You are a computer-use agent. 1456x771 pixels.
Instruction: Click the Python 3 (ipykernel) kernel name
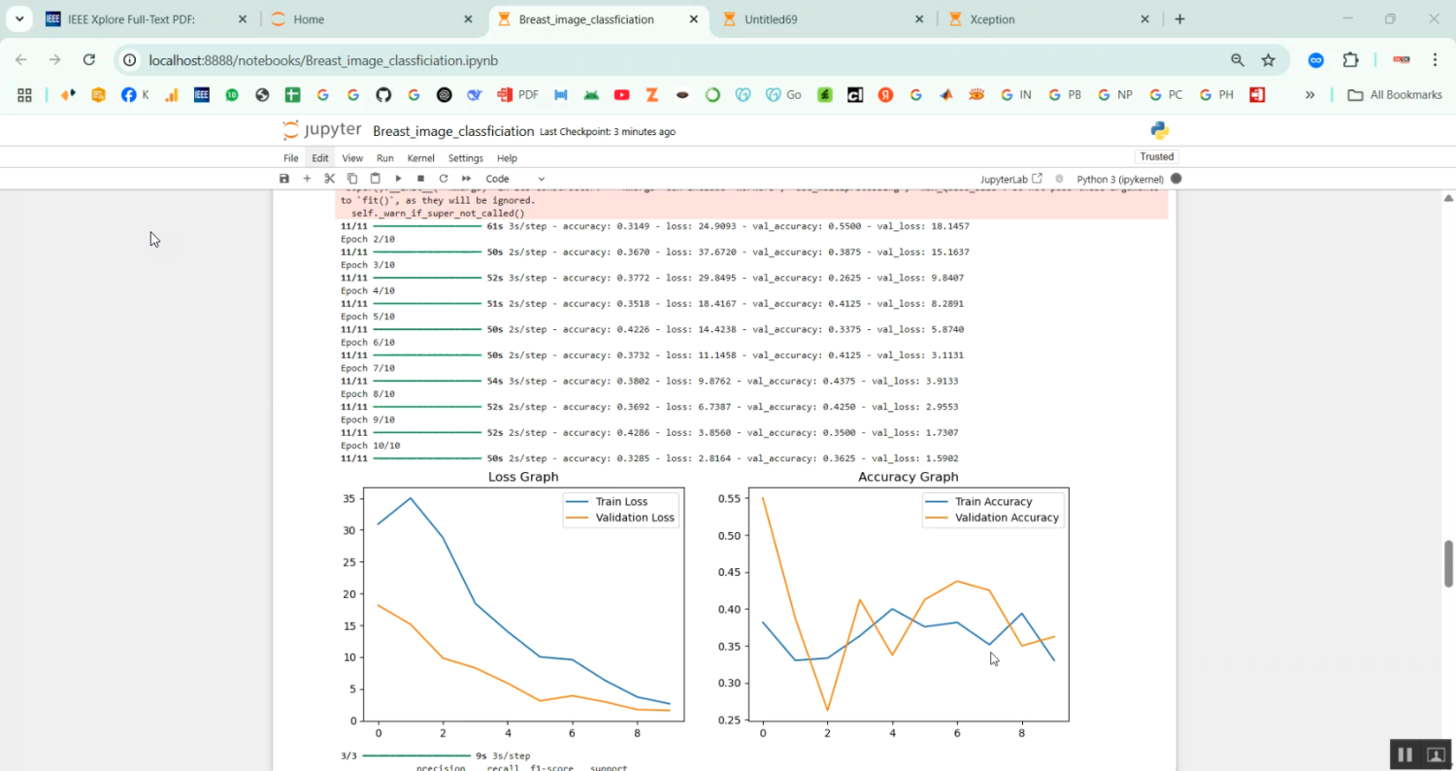[x=1119, y=179]
